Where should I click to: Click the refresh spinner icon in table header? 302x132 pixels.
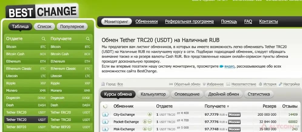coord(105,106)
